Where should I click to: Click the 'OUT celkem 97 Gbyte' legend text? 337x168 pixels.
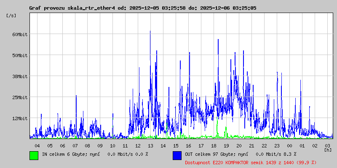[209, 154]
